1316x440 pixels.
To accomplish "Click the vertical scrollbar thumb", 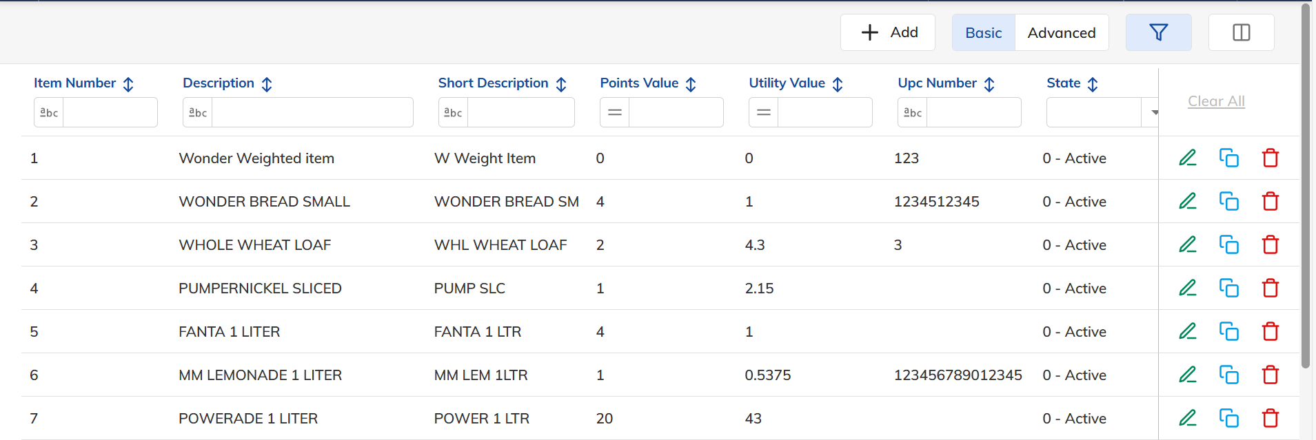I will (x=1306, y=186).
